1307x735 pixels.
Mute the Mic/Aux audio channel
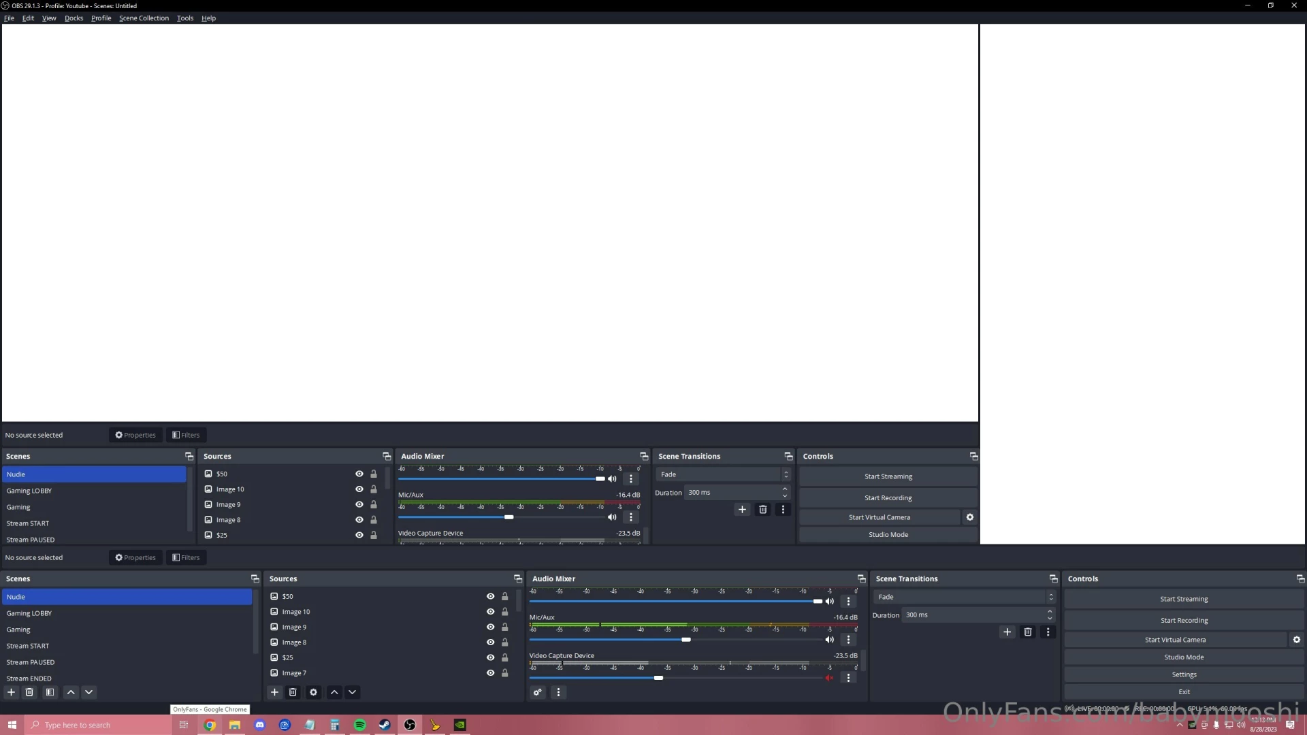click(829, 640)
